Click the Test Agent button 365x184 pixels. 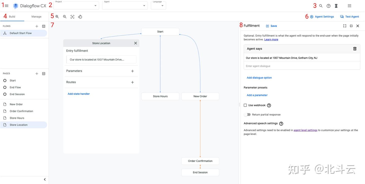click(350, 17)
